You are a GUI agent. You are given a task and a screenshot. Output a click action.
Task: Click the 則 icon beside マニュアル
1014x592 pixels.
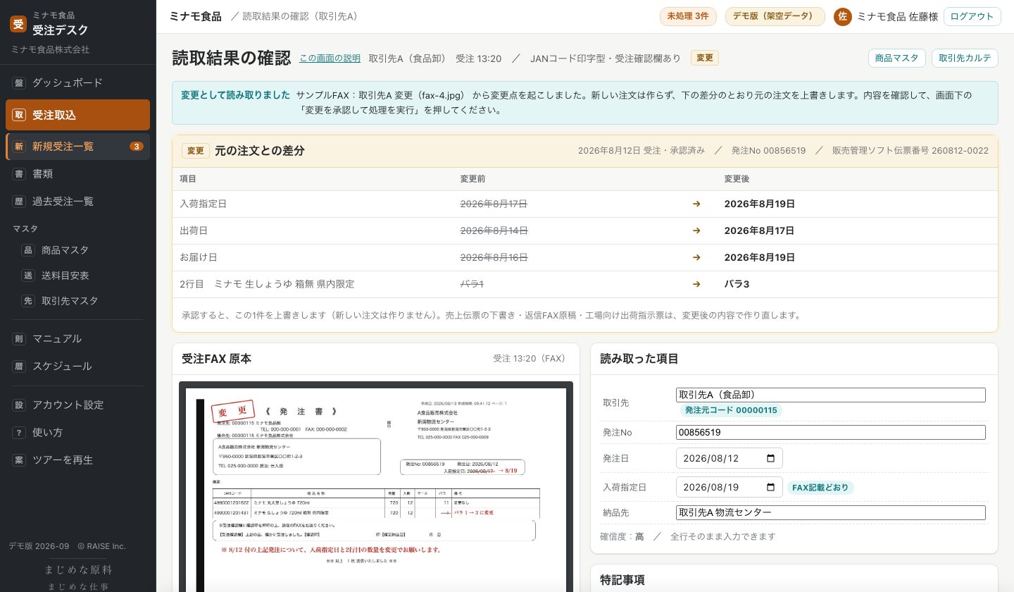[19, 339]
